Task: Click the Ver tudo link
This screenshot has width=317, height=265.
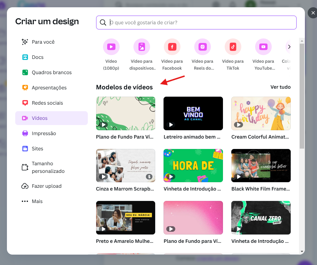Action: (280, 87)
